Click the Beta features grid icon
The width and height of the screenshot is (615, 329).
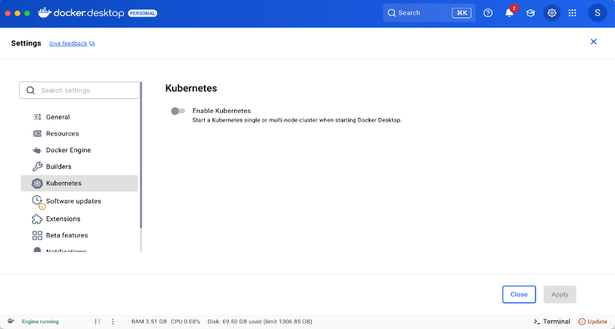coord(37,235)
